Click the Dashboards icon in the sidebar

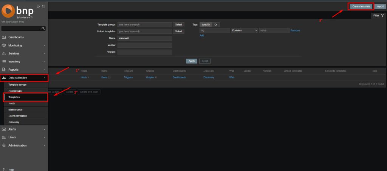pos(4,37)
